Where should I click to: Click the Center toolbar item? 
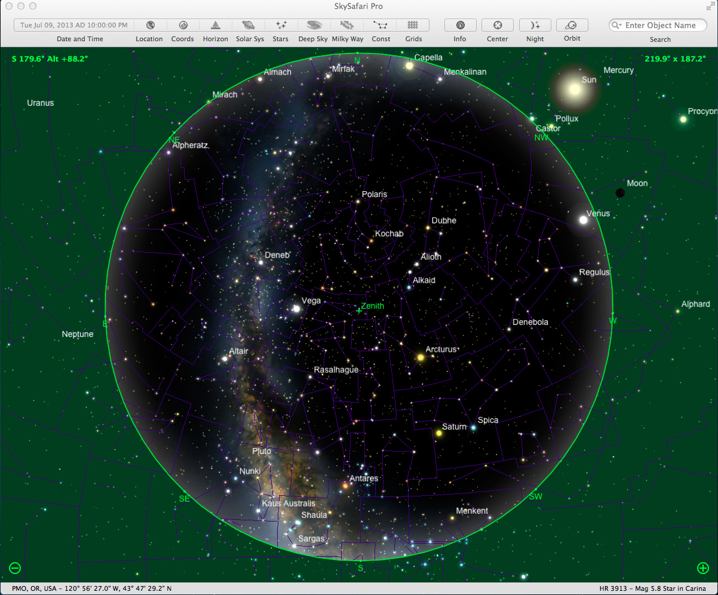point(497,25)
